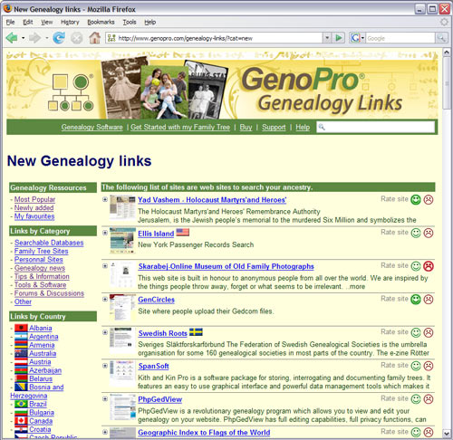Toggle the happy rating for Swedish Roots

coord(416,332)
